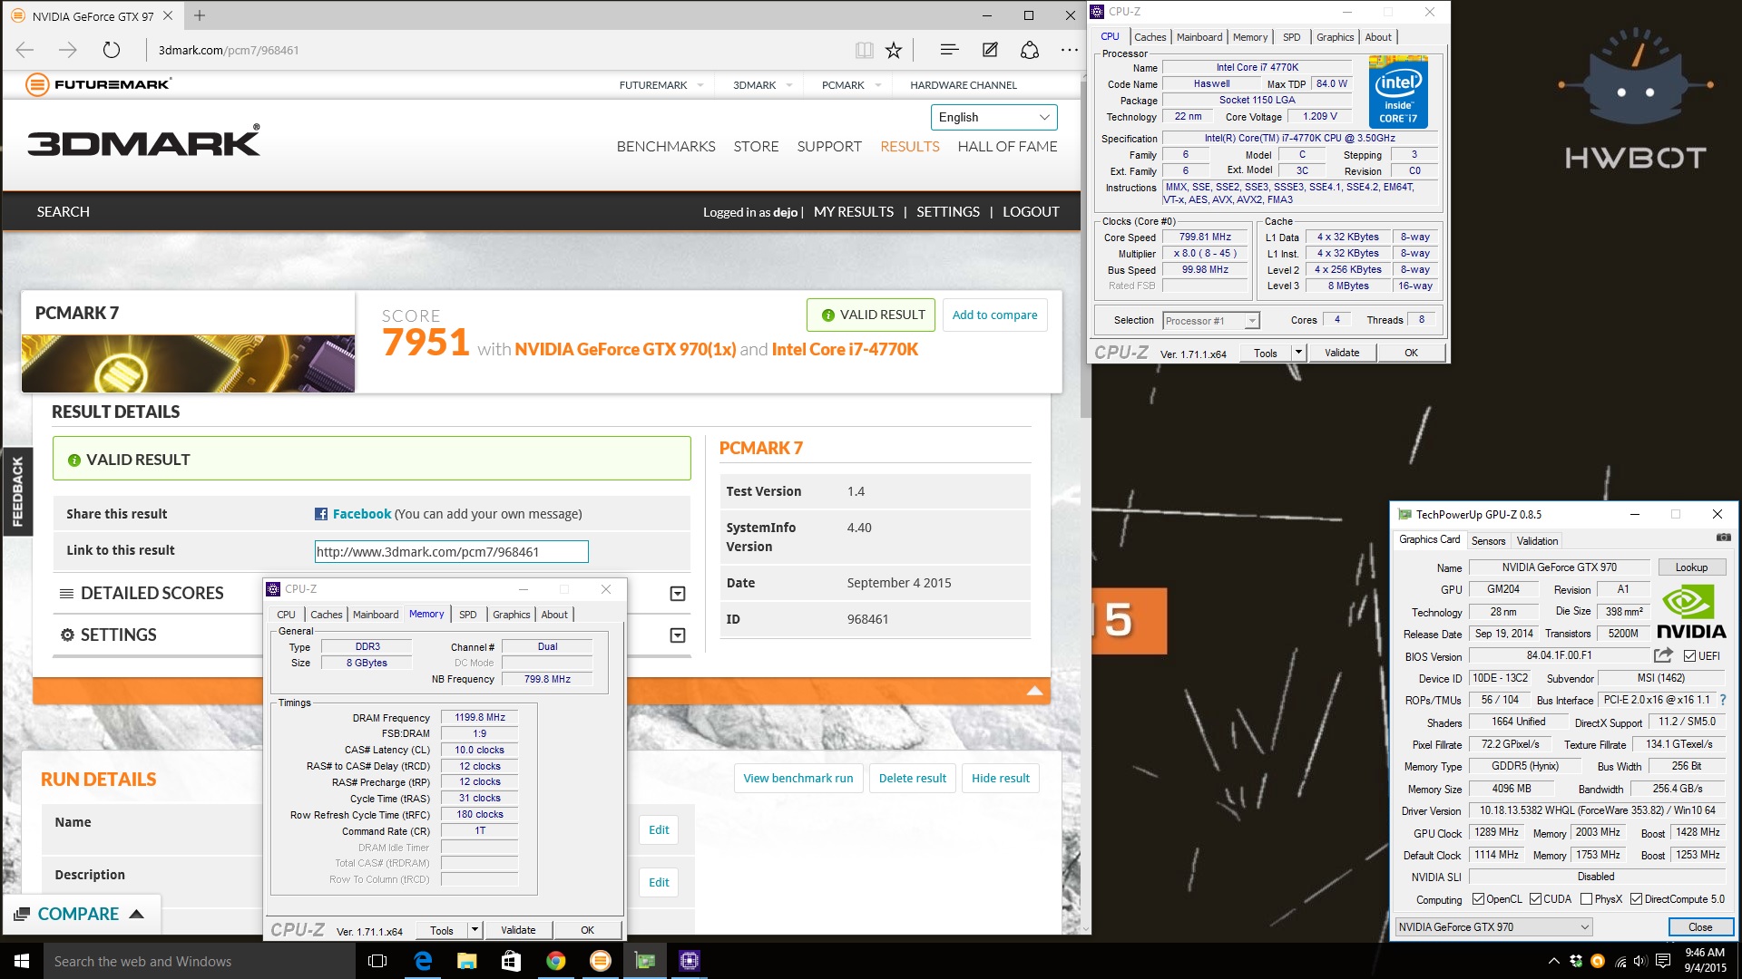1742x979 pixels.
Task: Open Chrome from the taskbar
Action: (x=555, y=961)
